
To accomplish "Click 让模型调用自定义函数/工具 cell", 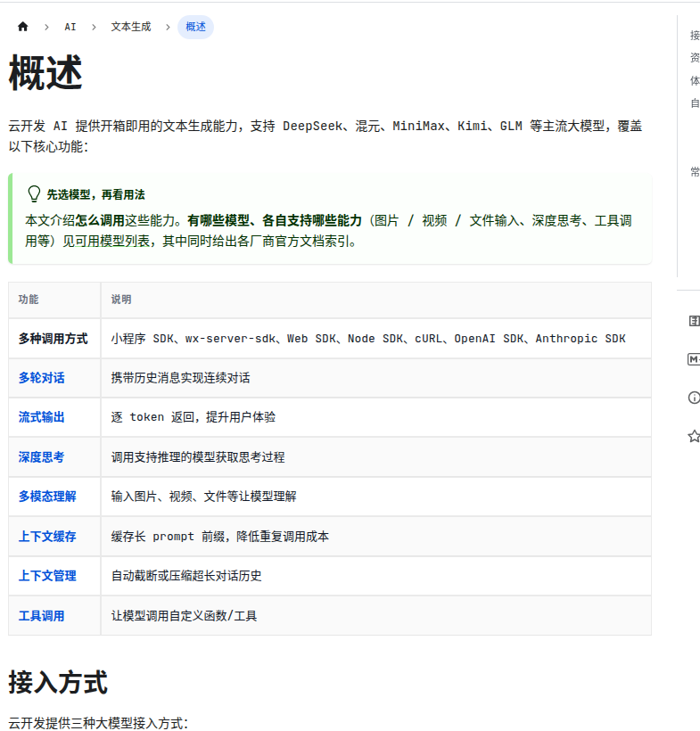I will 376,616.
